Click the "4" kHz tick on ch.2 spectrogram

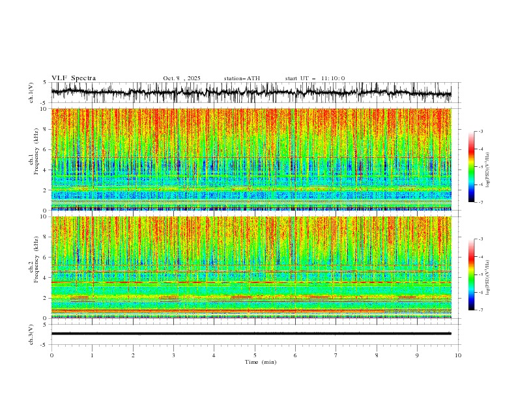click(46, 278)
